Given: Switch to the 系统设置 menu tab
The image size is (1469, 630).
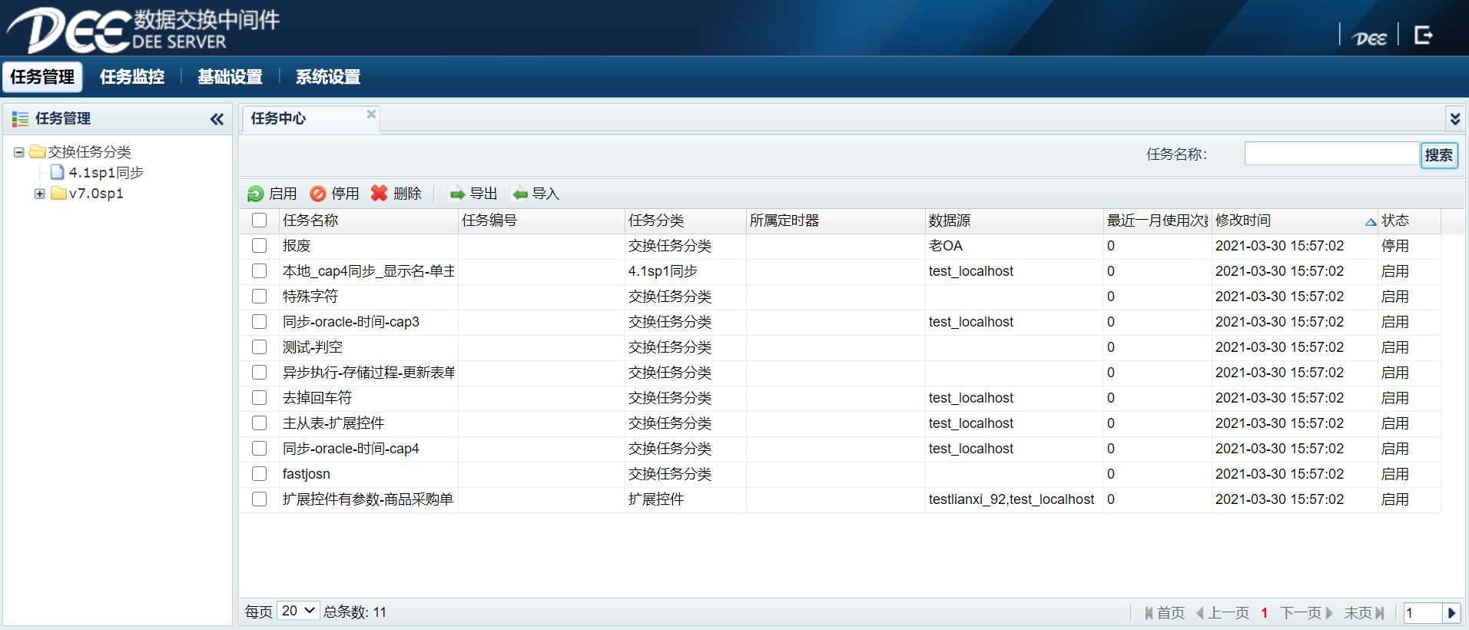Looking at the screenshot, I should click(x=328, y=77).
